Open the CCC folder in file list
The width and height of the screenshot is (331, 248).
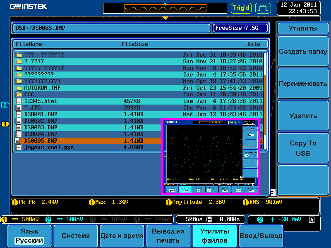click(29, 94)
